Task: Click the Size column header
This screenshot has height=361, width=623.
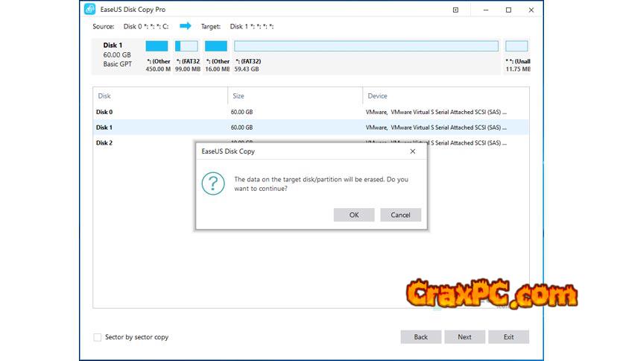Action: (x=295, y=95)
